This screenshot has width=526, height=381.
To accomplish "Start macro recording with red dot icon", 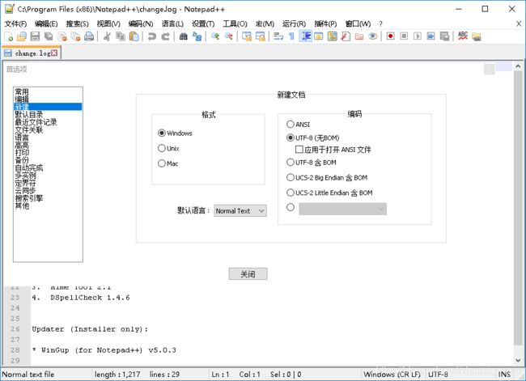I will point(390,36).
